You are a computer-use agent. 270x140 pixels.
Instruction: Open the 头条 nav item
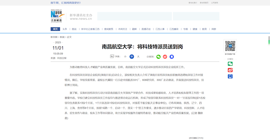pos(65,29)
